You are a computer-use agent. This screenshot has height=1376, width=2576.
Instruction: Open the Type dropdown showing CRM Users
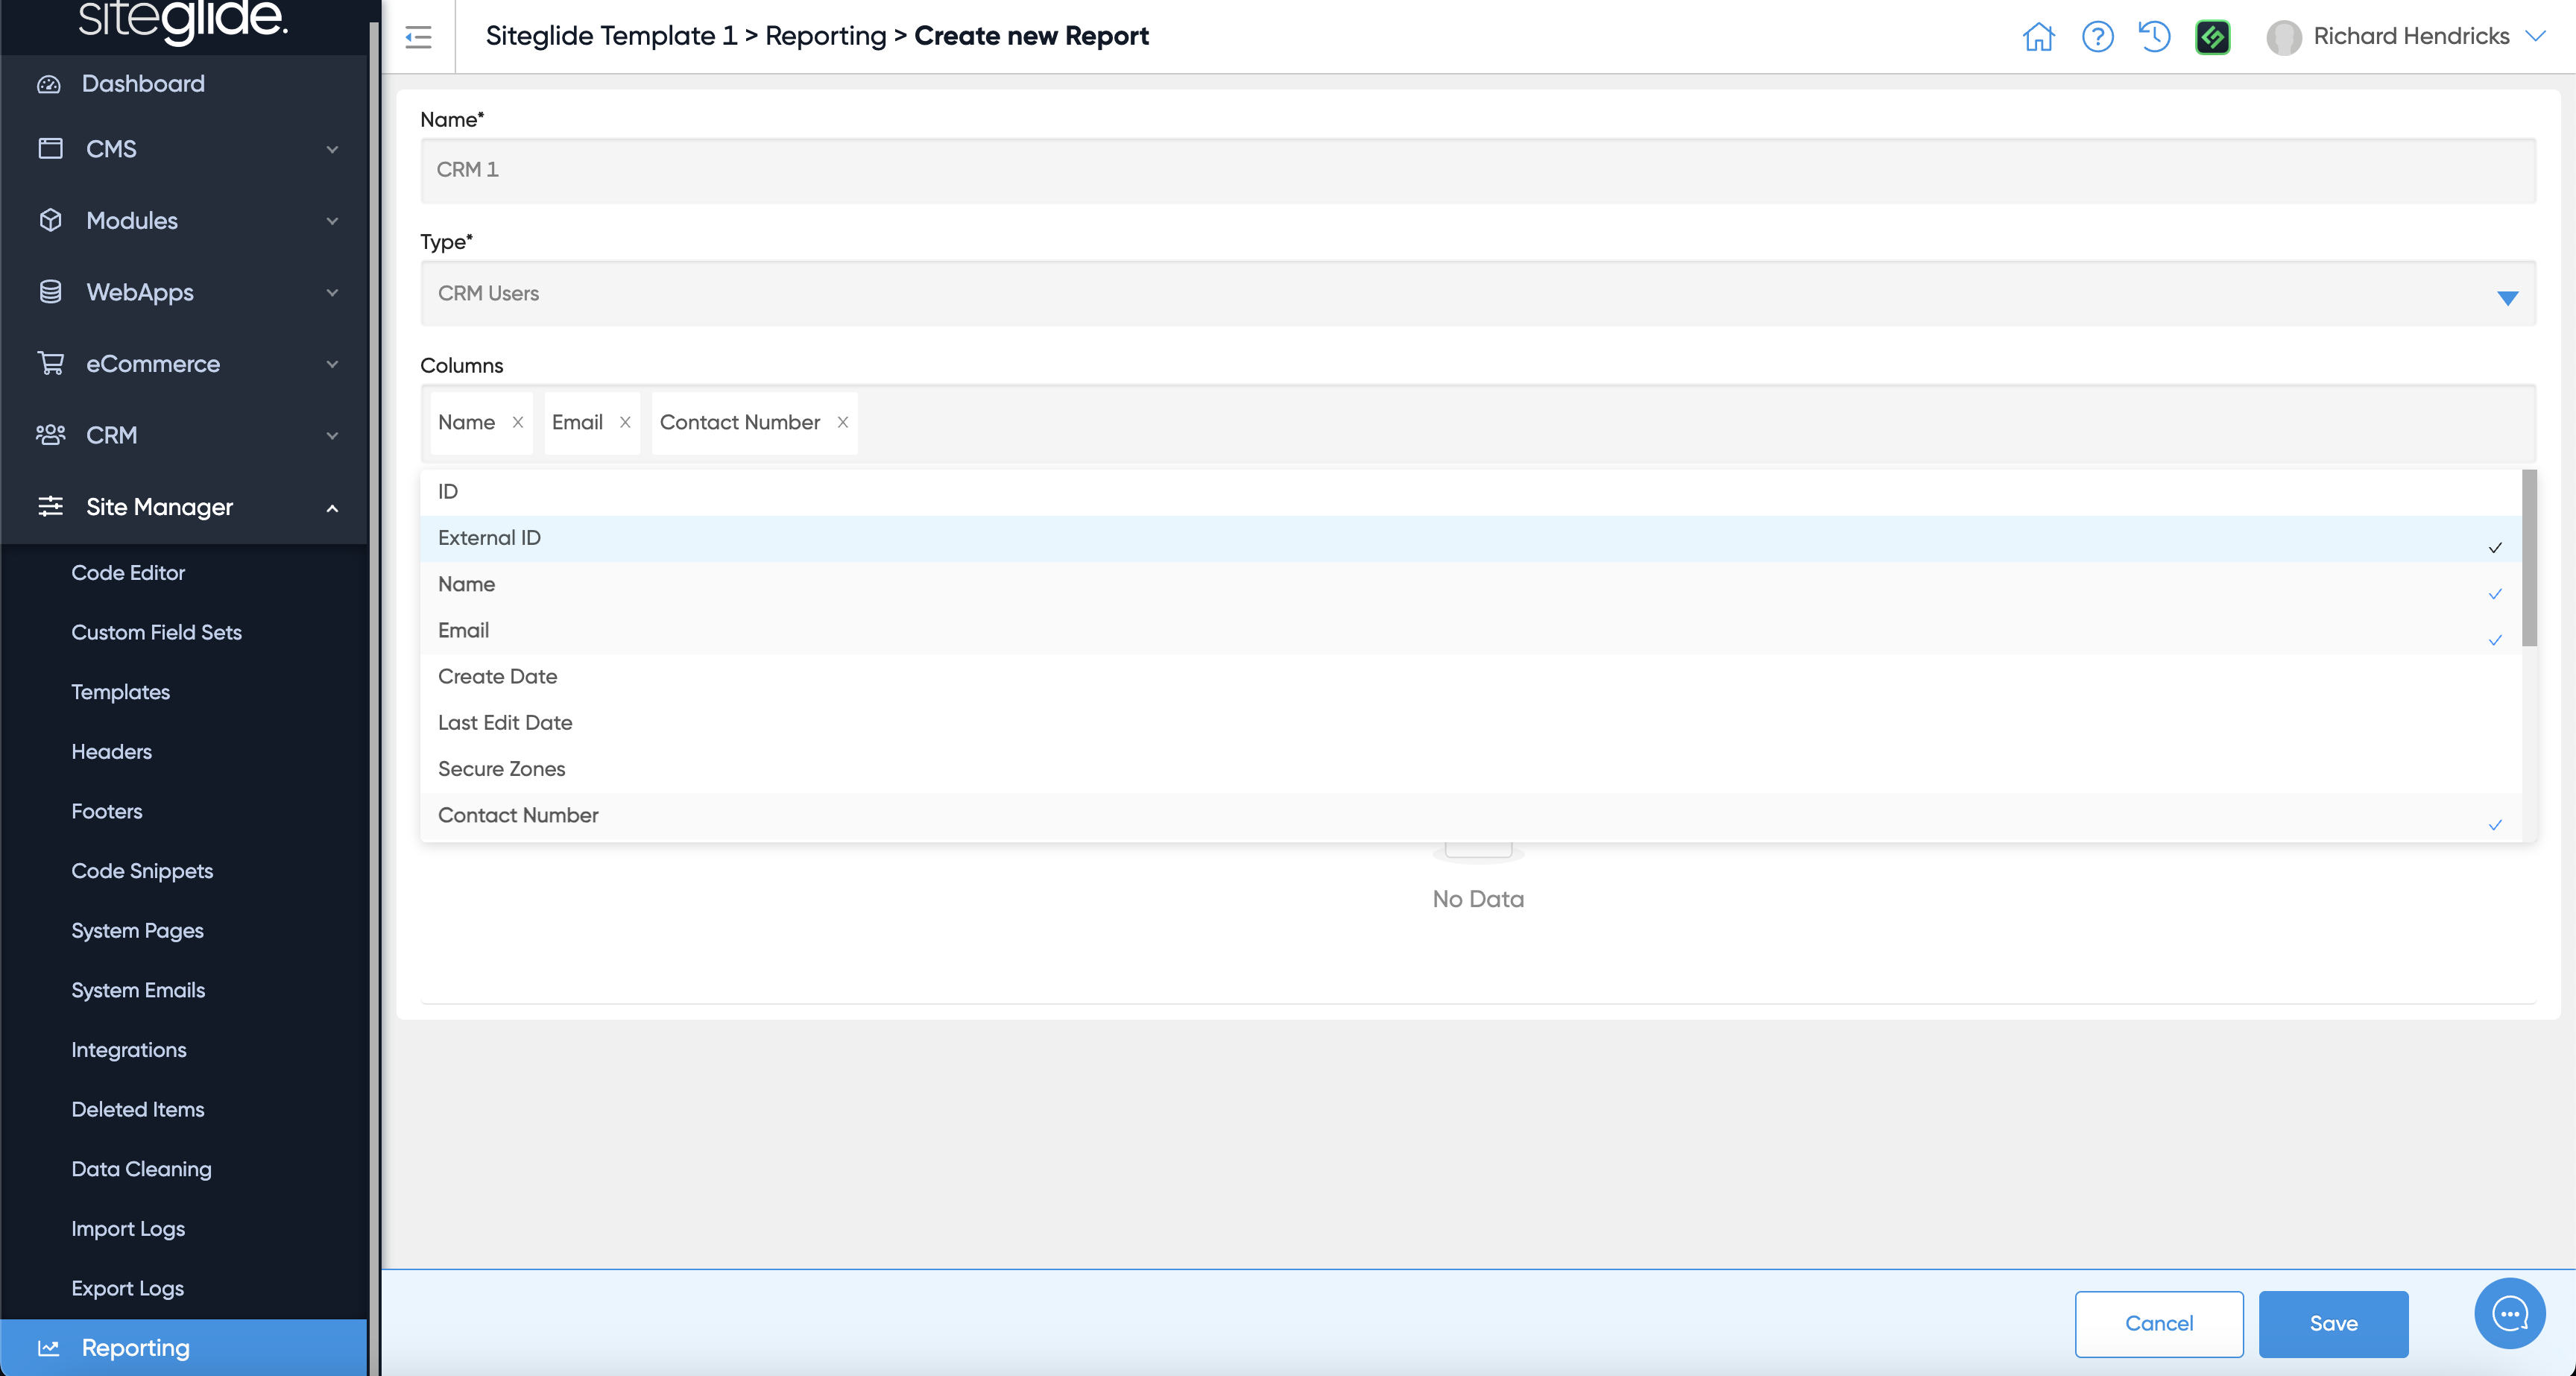pyautogui.click(x=1477, y=294)
